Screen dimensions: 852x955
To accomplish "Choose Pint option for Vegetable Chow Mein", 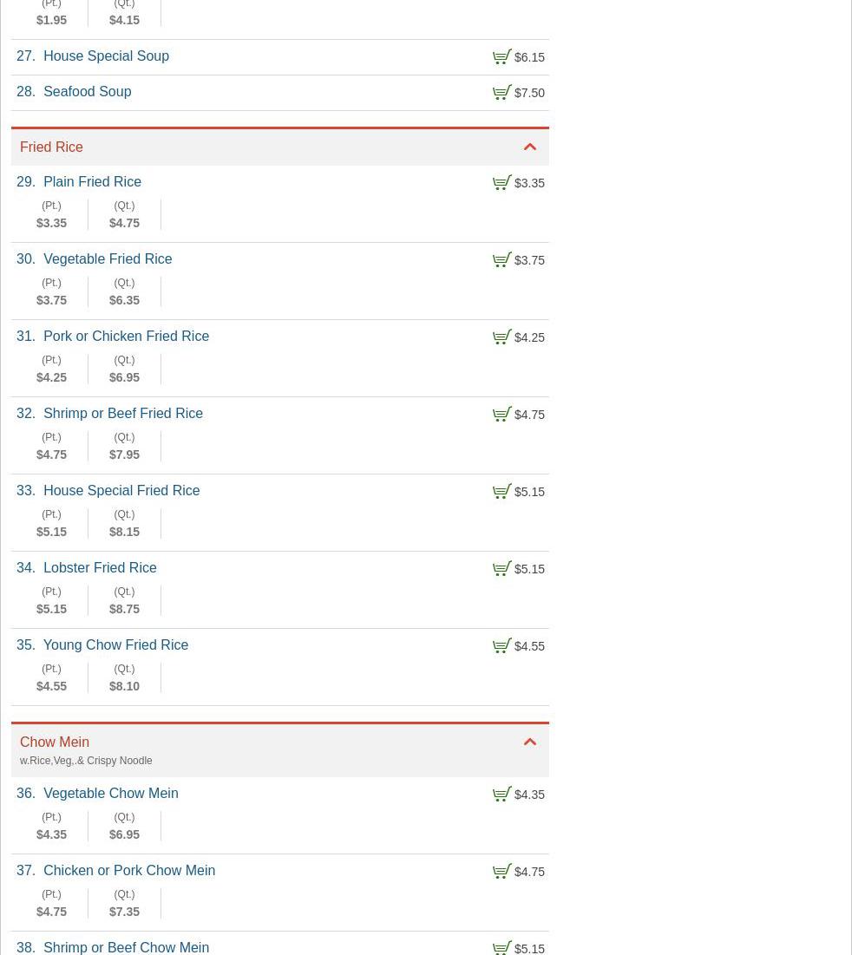I will pyautogui.click(x=51, y=827).
